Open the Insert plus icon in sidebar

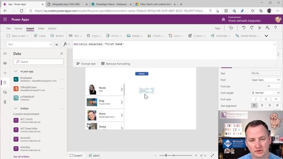point(5,73)
